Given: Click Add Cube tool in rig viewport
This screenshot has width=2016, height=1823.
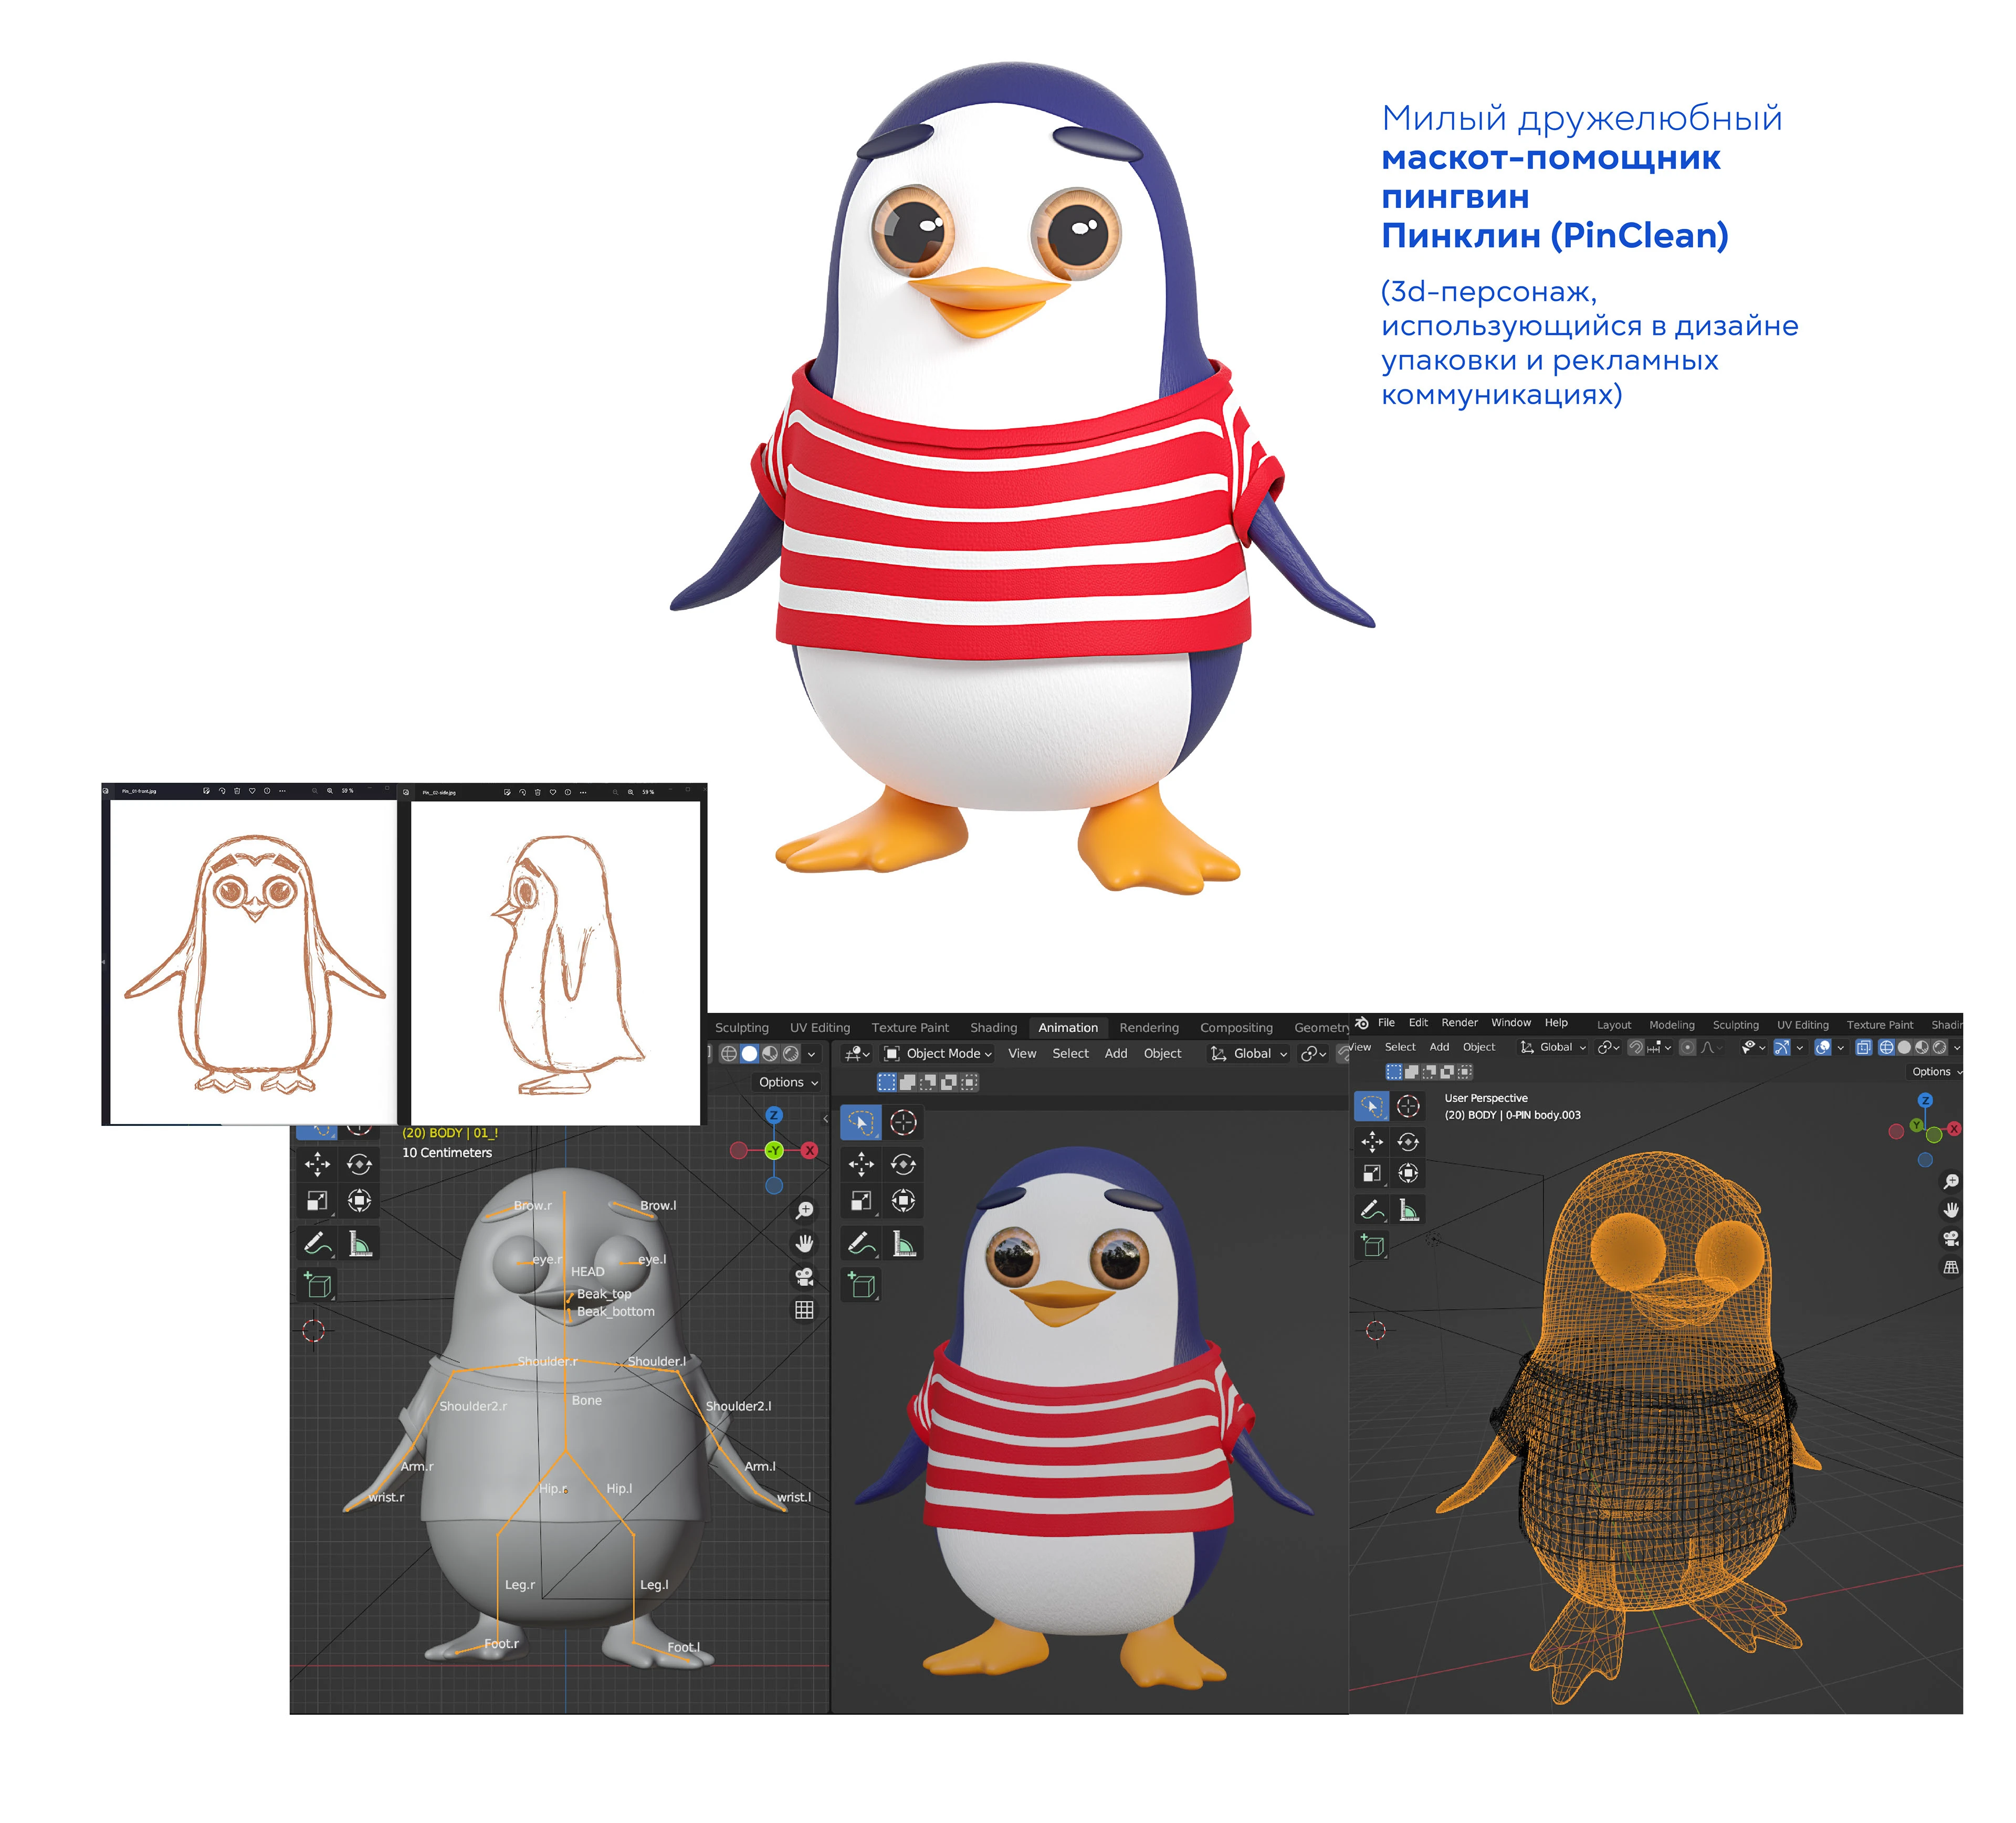Looking at the screenshot, I should pos(318,1284).
